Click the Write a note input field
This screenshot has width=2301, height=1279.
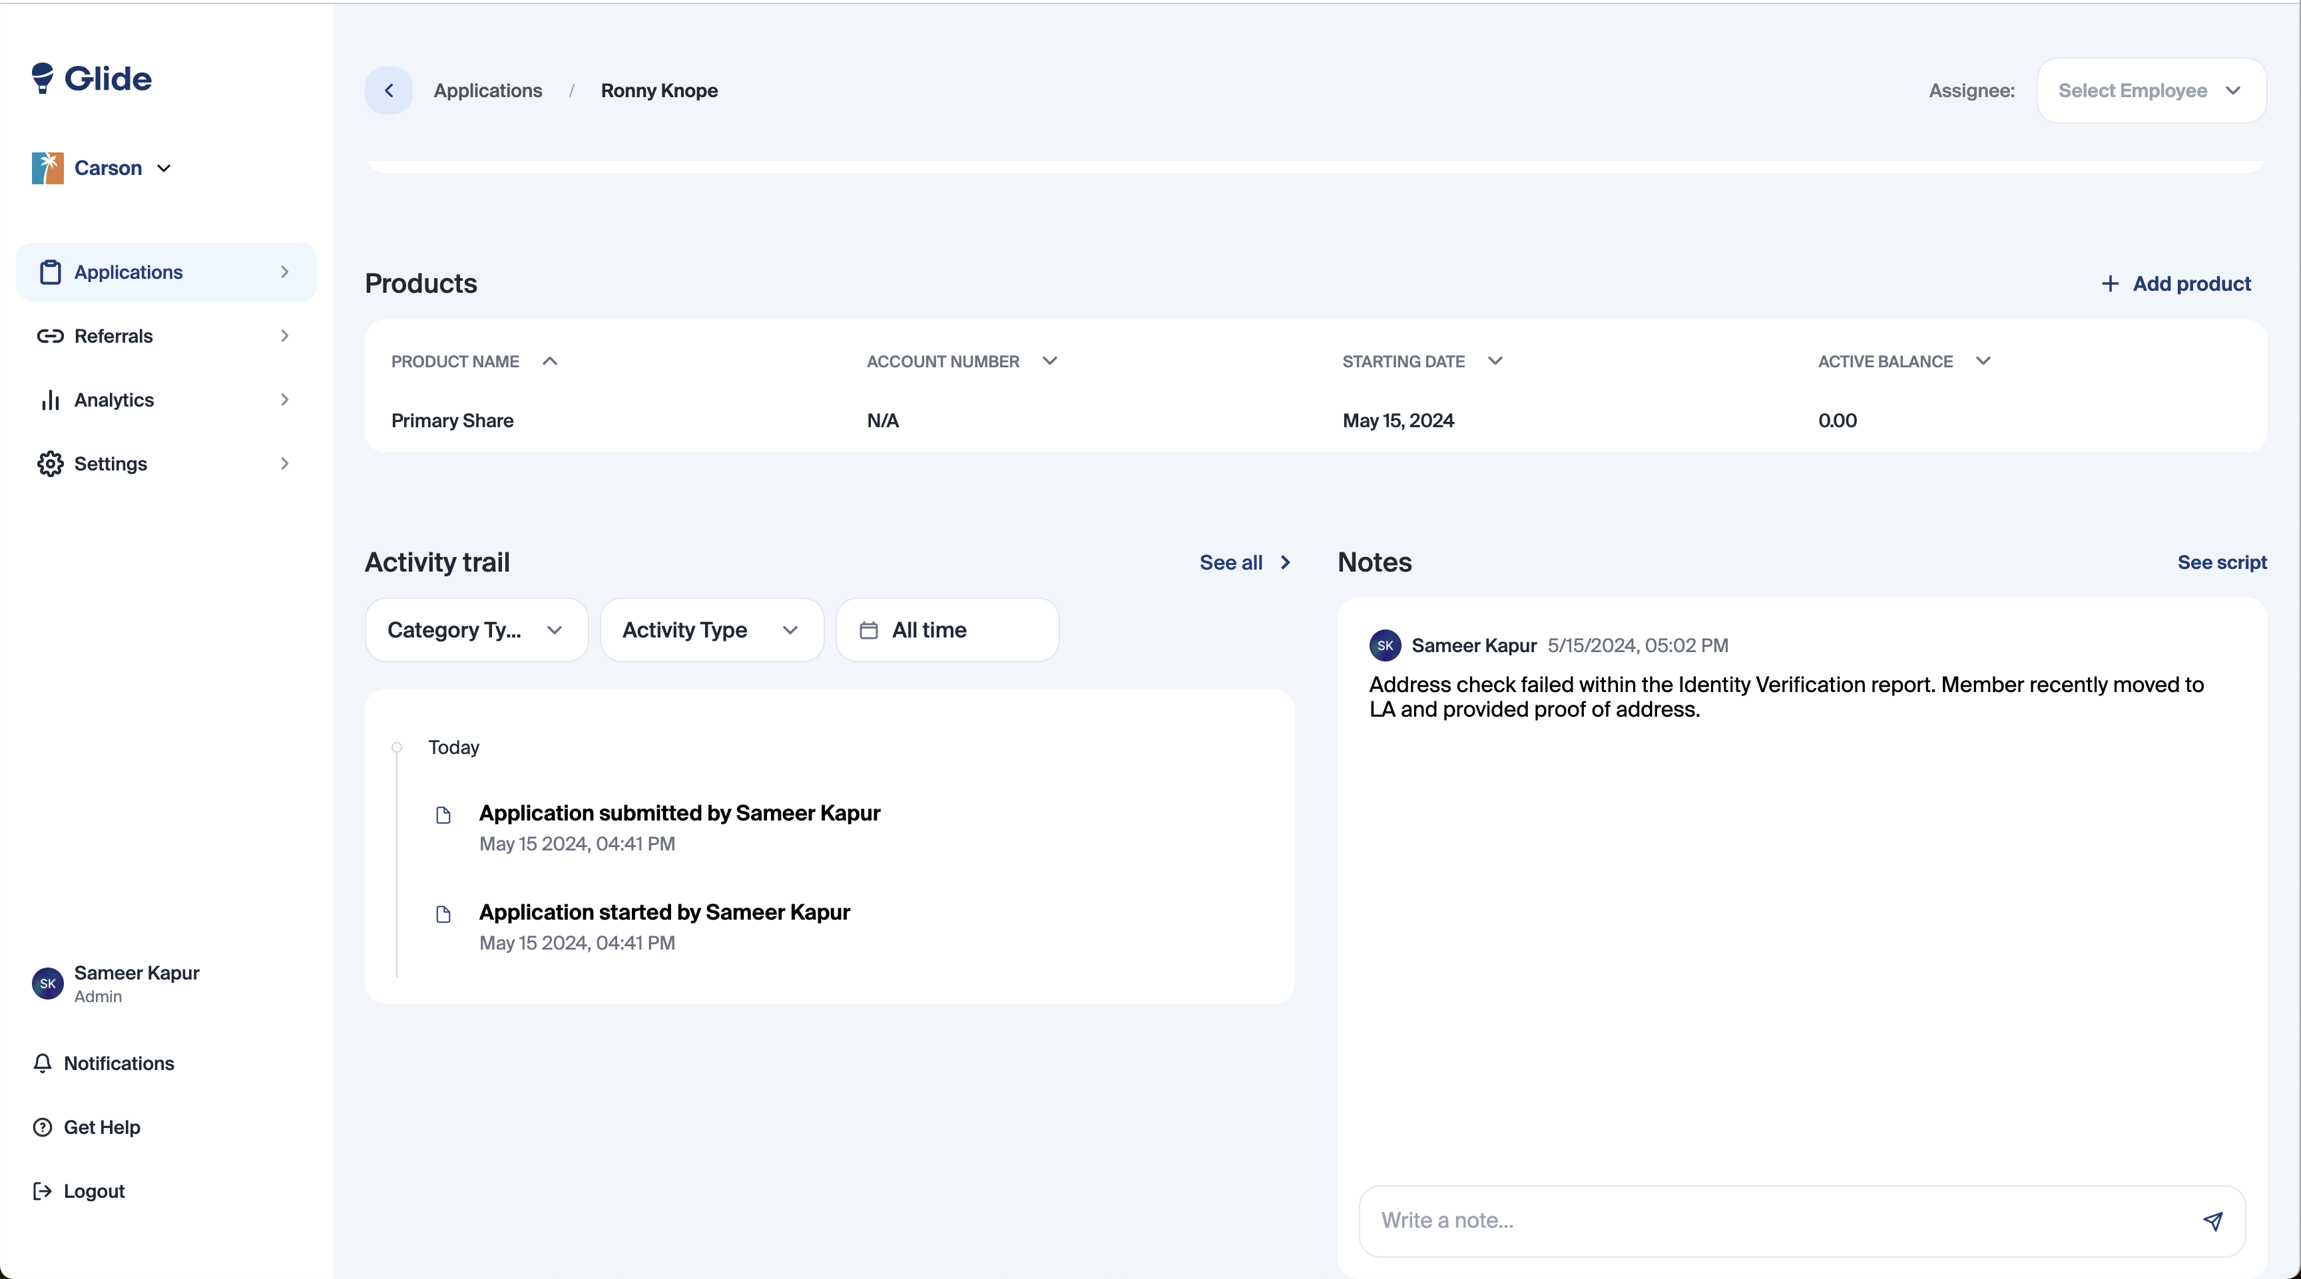pos(1778,1220)
